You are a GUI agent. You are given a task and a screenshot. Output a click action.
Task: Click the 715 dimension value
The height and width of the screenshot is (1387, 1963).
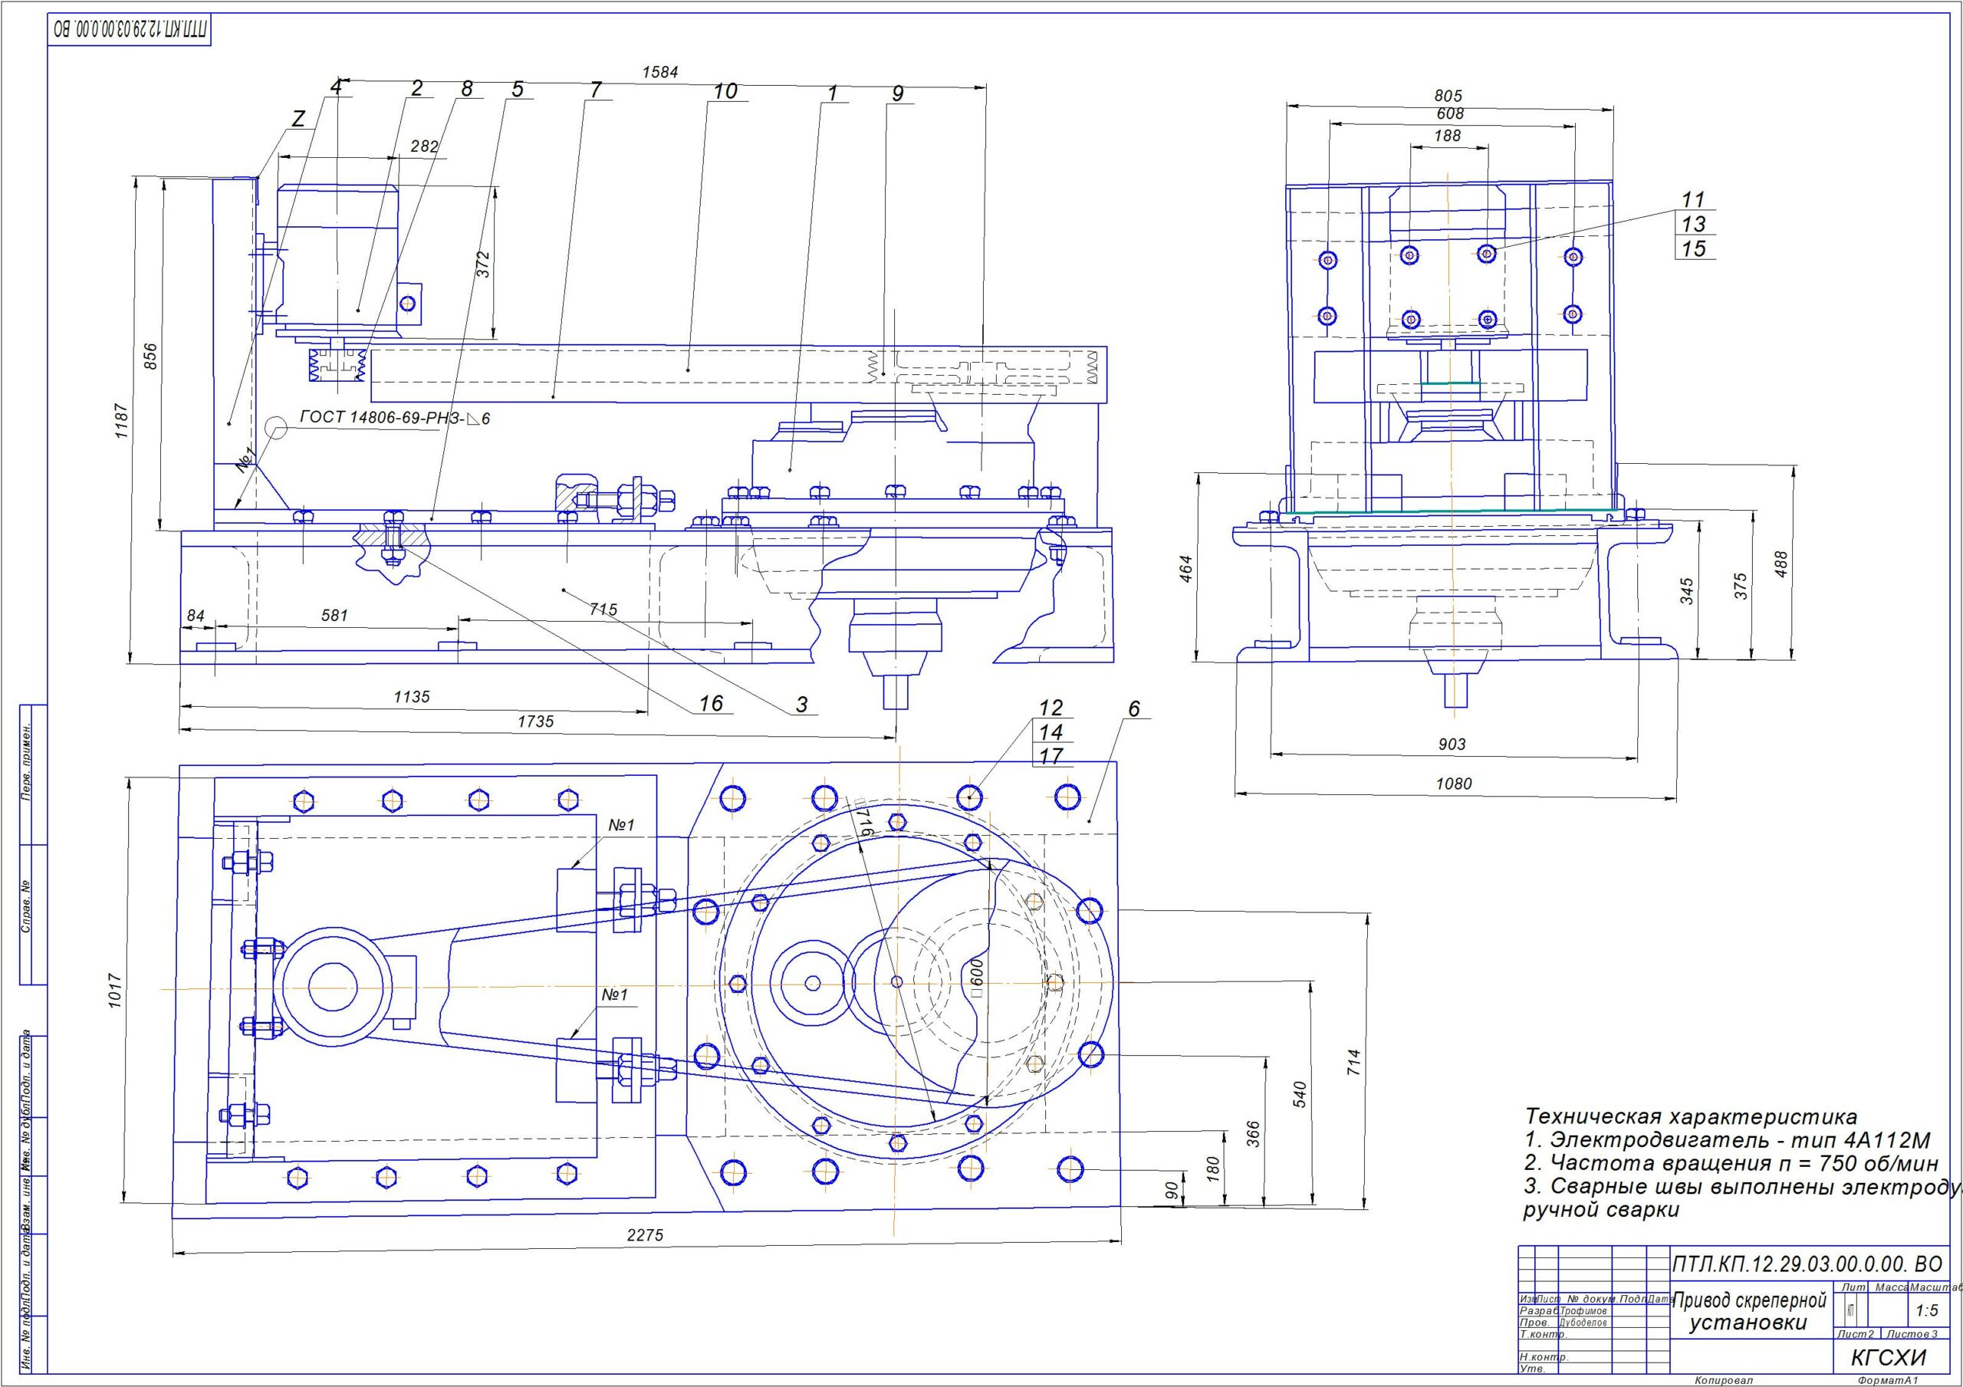[603, 610]
